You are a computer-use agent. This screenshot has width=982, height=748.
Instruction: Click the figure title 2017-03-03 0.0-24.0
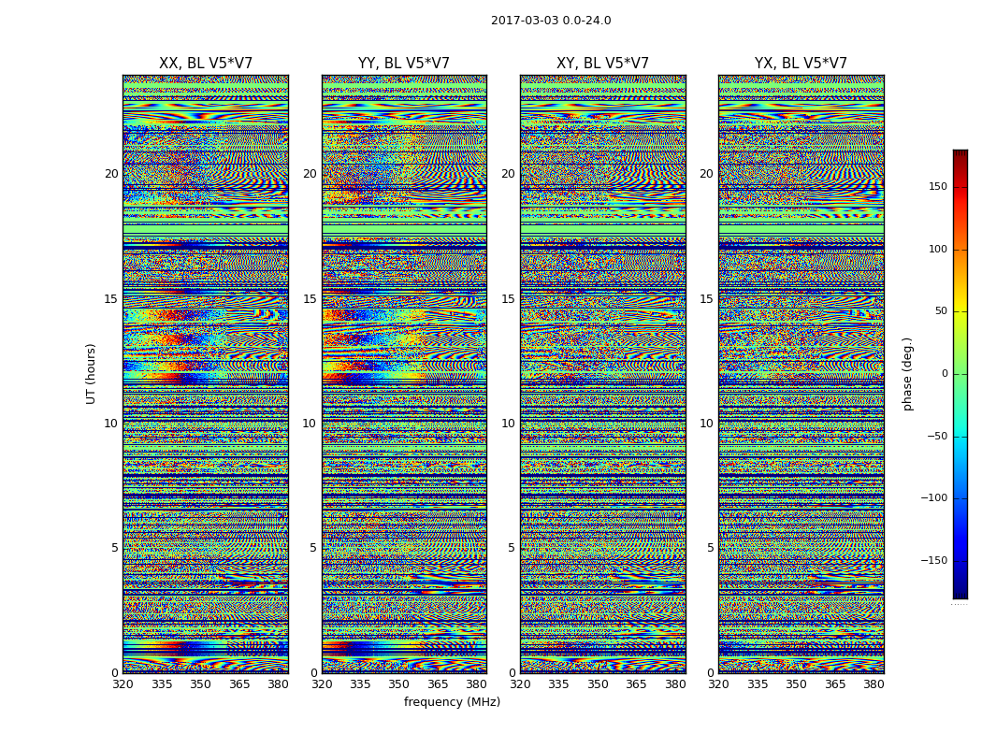pos(551,21)
